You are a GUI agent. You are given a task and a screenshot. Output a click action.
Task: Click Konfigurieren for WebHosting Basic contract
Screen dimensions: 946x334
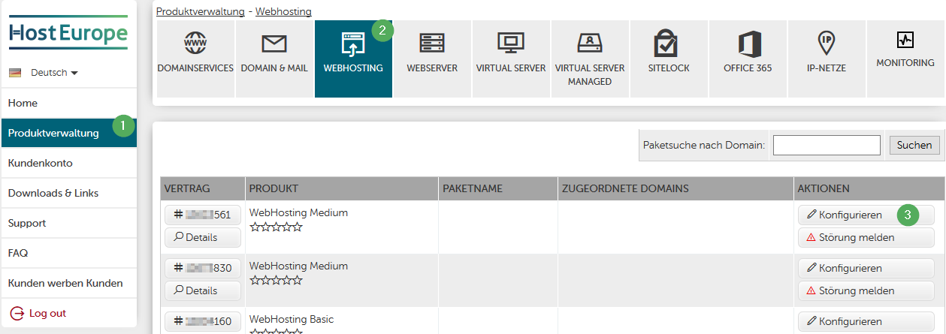coord(866,321)
